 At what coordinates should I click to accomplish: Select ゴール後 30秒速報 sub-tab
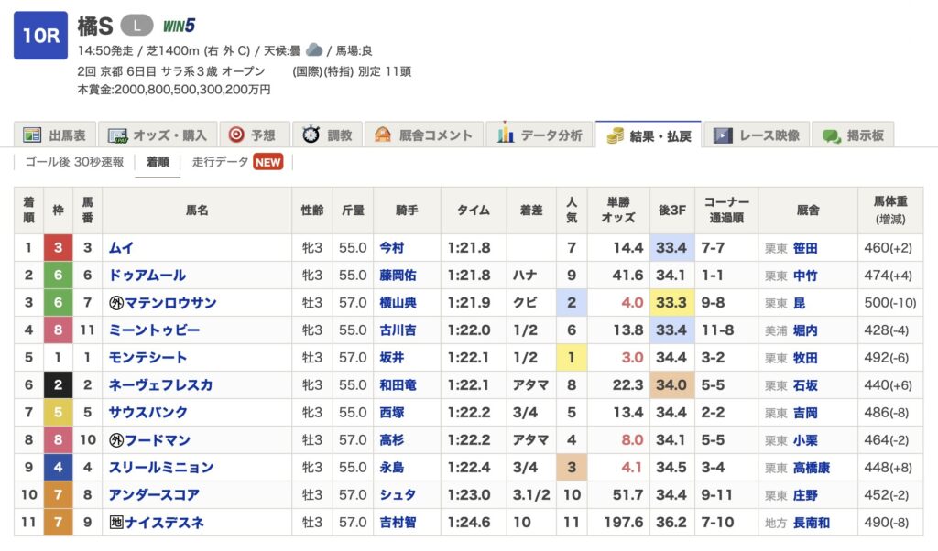pos(75,162)
